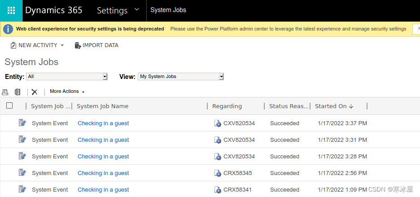This screenshot has width=420, height=197.
Task: Click the deprecation warning bold text
Action: coord(90,29)
